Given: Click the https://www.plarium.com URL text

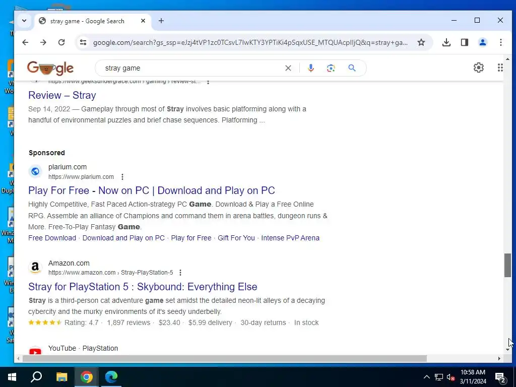Looking at the screenshot, I should (81, 177).
